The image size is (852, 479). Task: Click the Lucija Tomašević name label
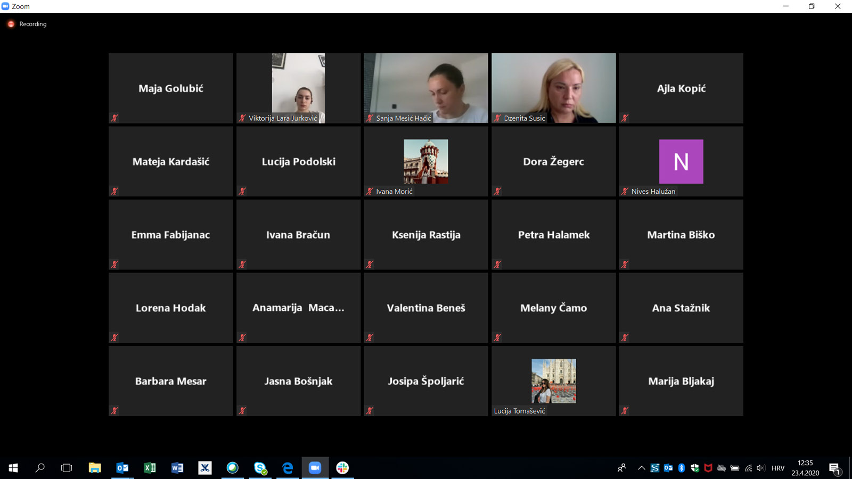[x=520, y=411]
